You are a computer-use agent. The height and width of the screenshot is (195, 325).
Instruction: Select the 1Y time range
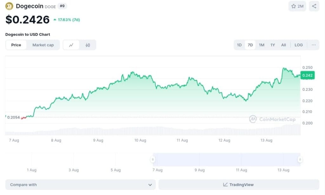click(273, 45)
